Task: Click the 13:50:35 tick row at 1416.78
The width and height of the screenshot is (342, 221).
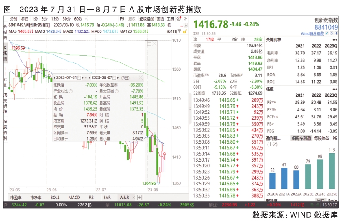Action: click(228, 195)
